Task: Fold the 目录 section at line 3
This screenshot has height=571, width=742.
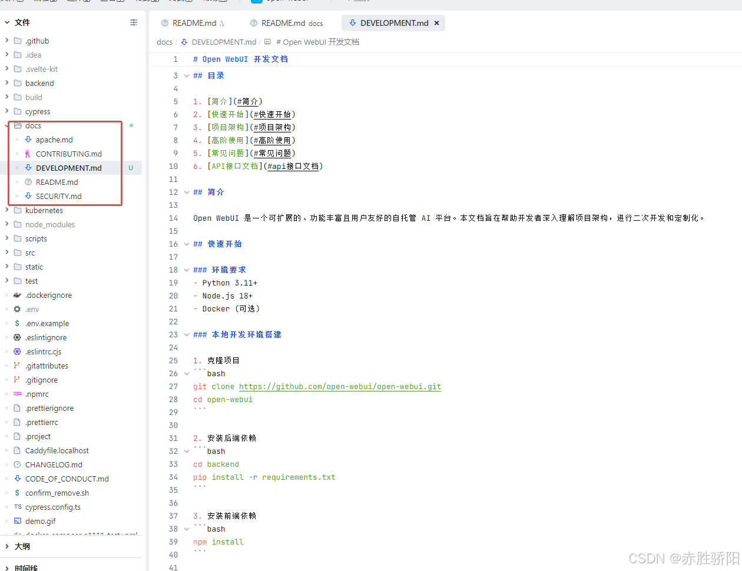Action: (x=187, y=76)
